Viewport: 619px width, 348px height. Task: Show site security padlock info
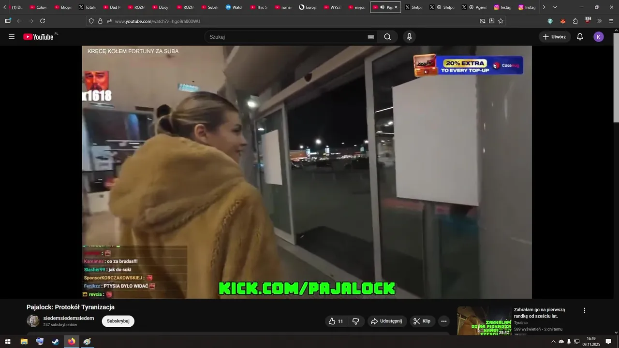click(x=100, y=21)
